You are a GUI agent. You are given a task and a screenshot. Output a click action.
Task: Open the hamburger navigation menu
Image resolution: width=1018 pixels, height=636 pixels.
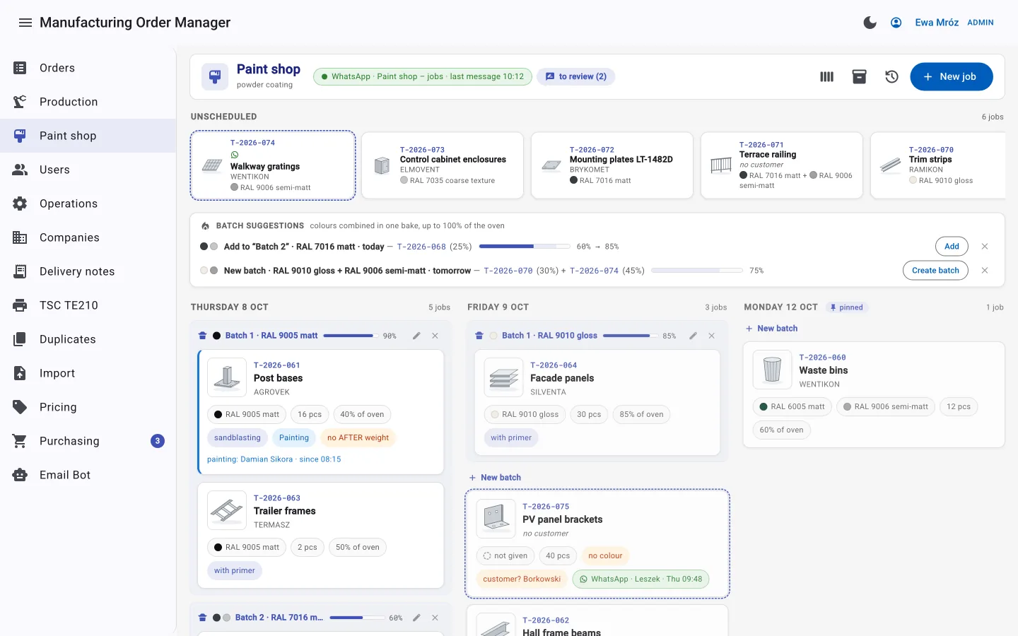(x=25, y=23)
